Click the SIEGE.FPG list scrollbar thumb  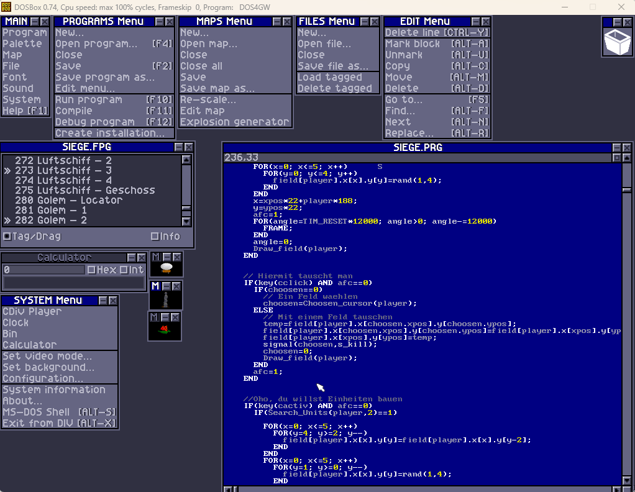coord(186,208)
